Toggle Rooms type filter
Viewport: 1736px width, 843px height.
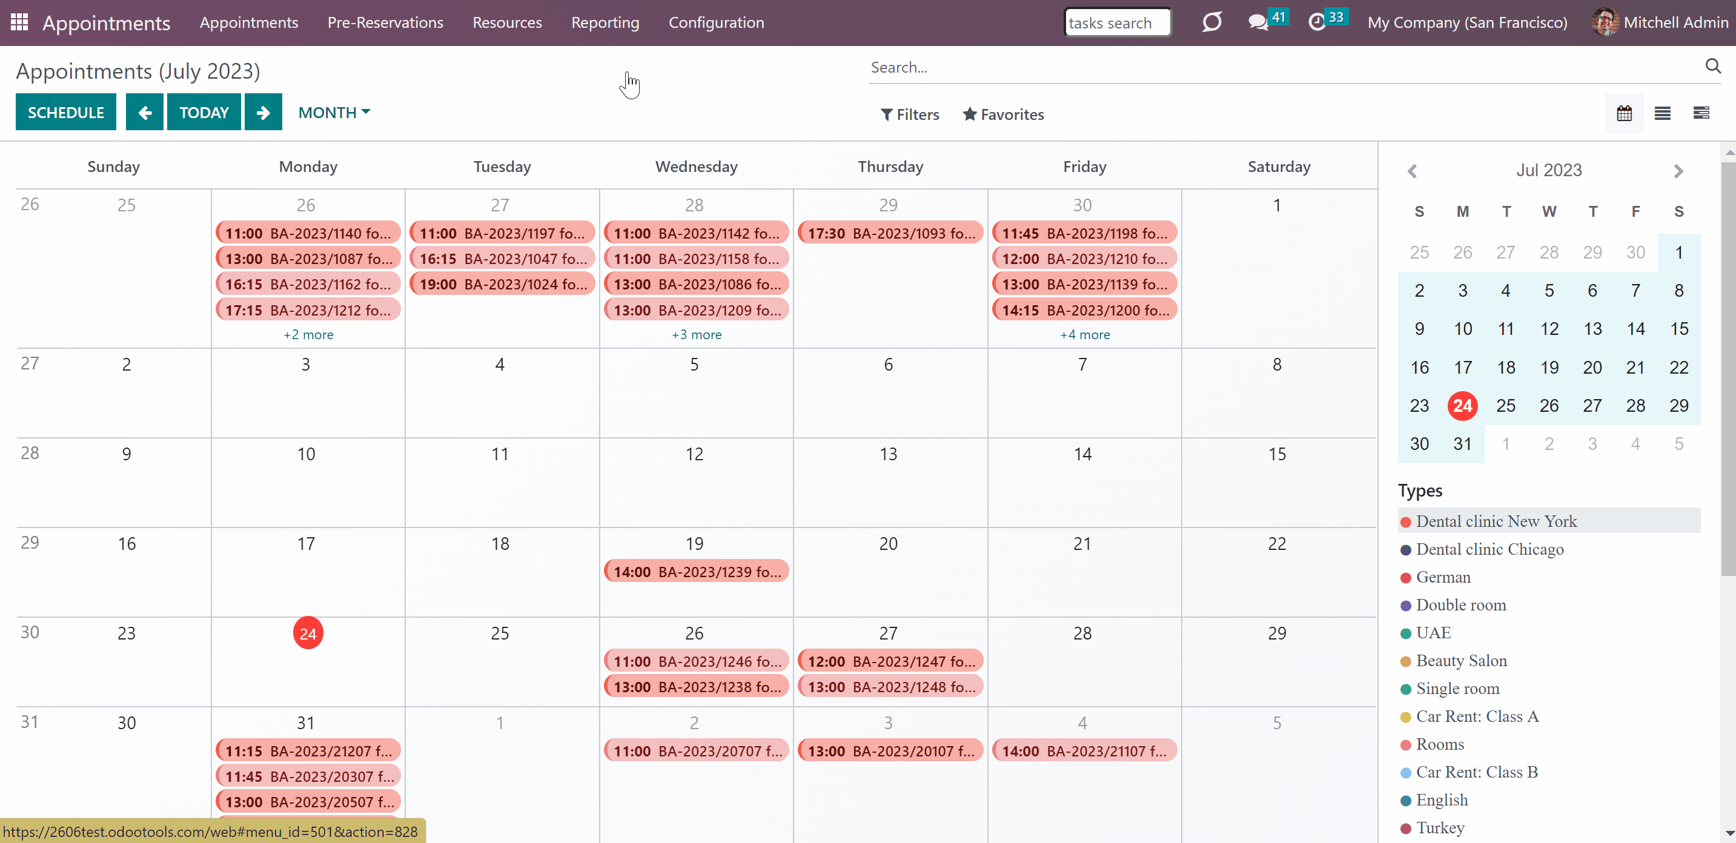pyautogui.click(x=1549, y=744)
